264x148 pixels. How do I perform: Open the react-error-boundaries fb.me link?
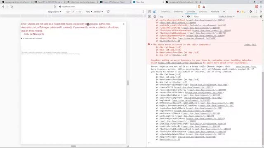click(180, 63)
